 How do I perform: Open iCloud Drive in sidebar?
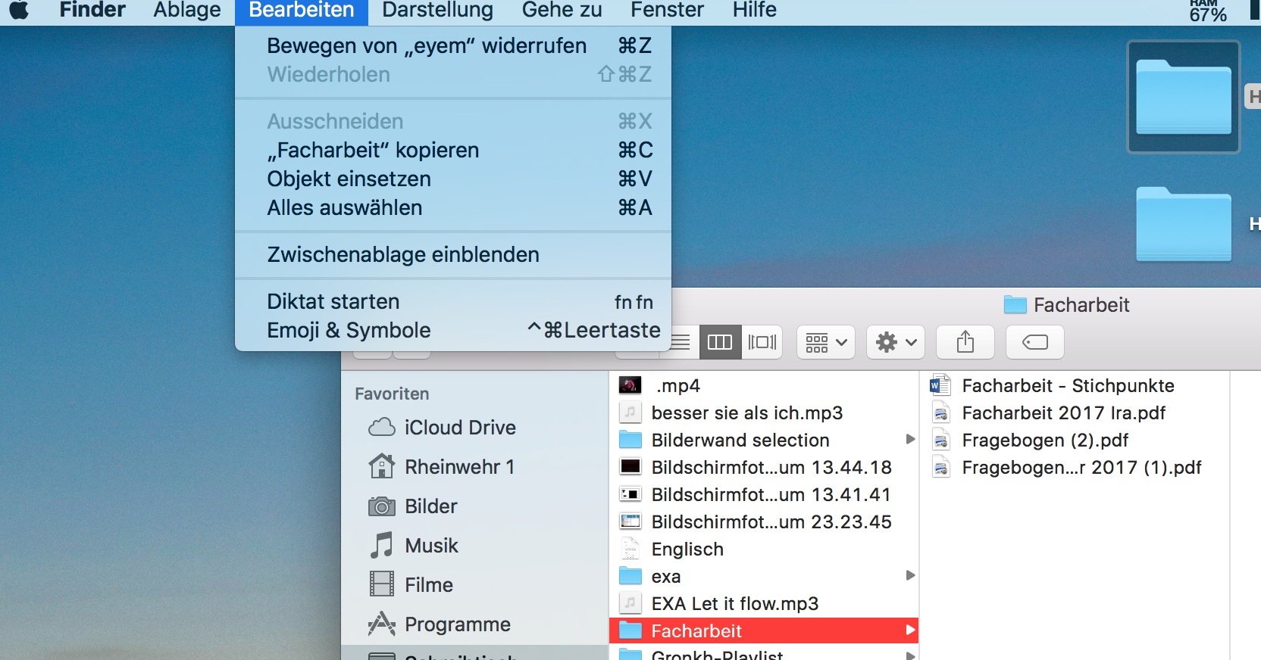coord(459,428)
